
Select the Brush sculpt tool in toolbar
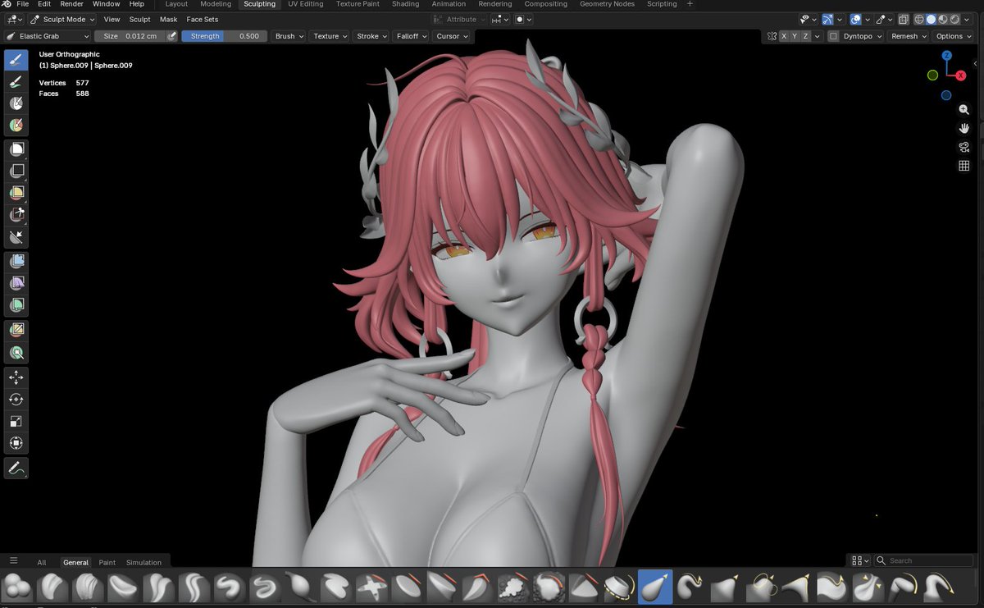click(16, 60)
